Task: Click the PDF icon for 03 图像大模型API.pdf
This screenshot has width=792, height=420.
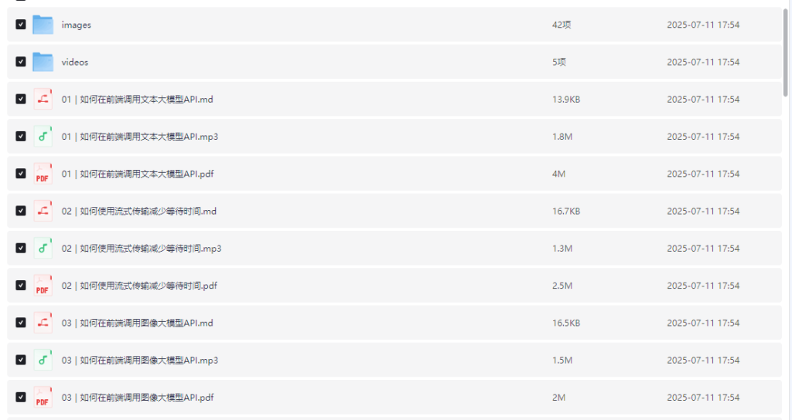Action: coord(43,398)
